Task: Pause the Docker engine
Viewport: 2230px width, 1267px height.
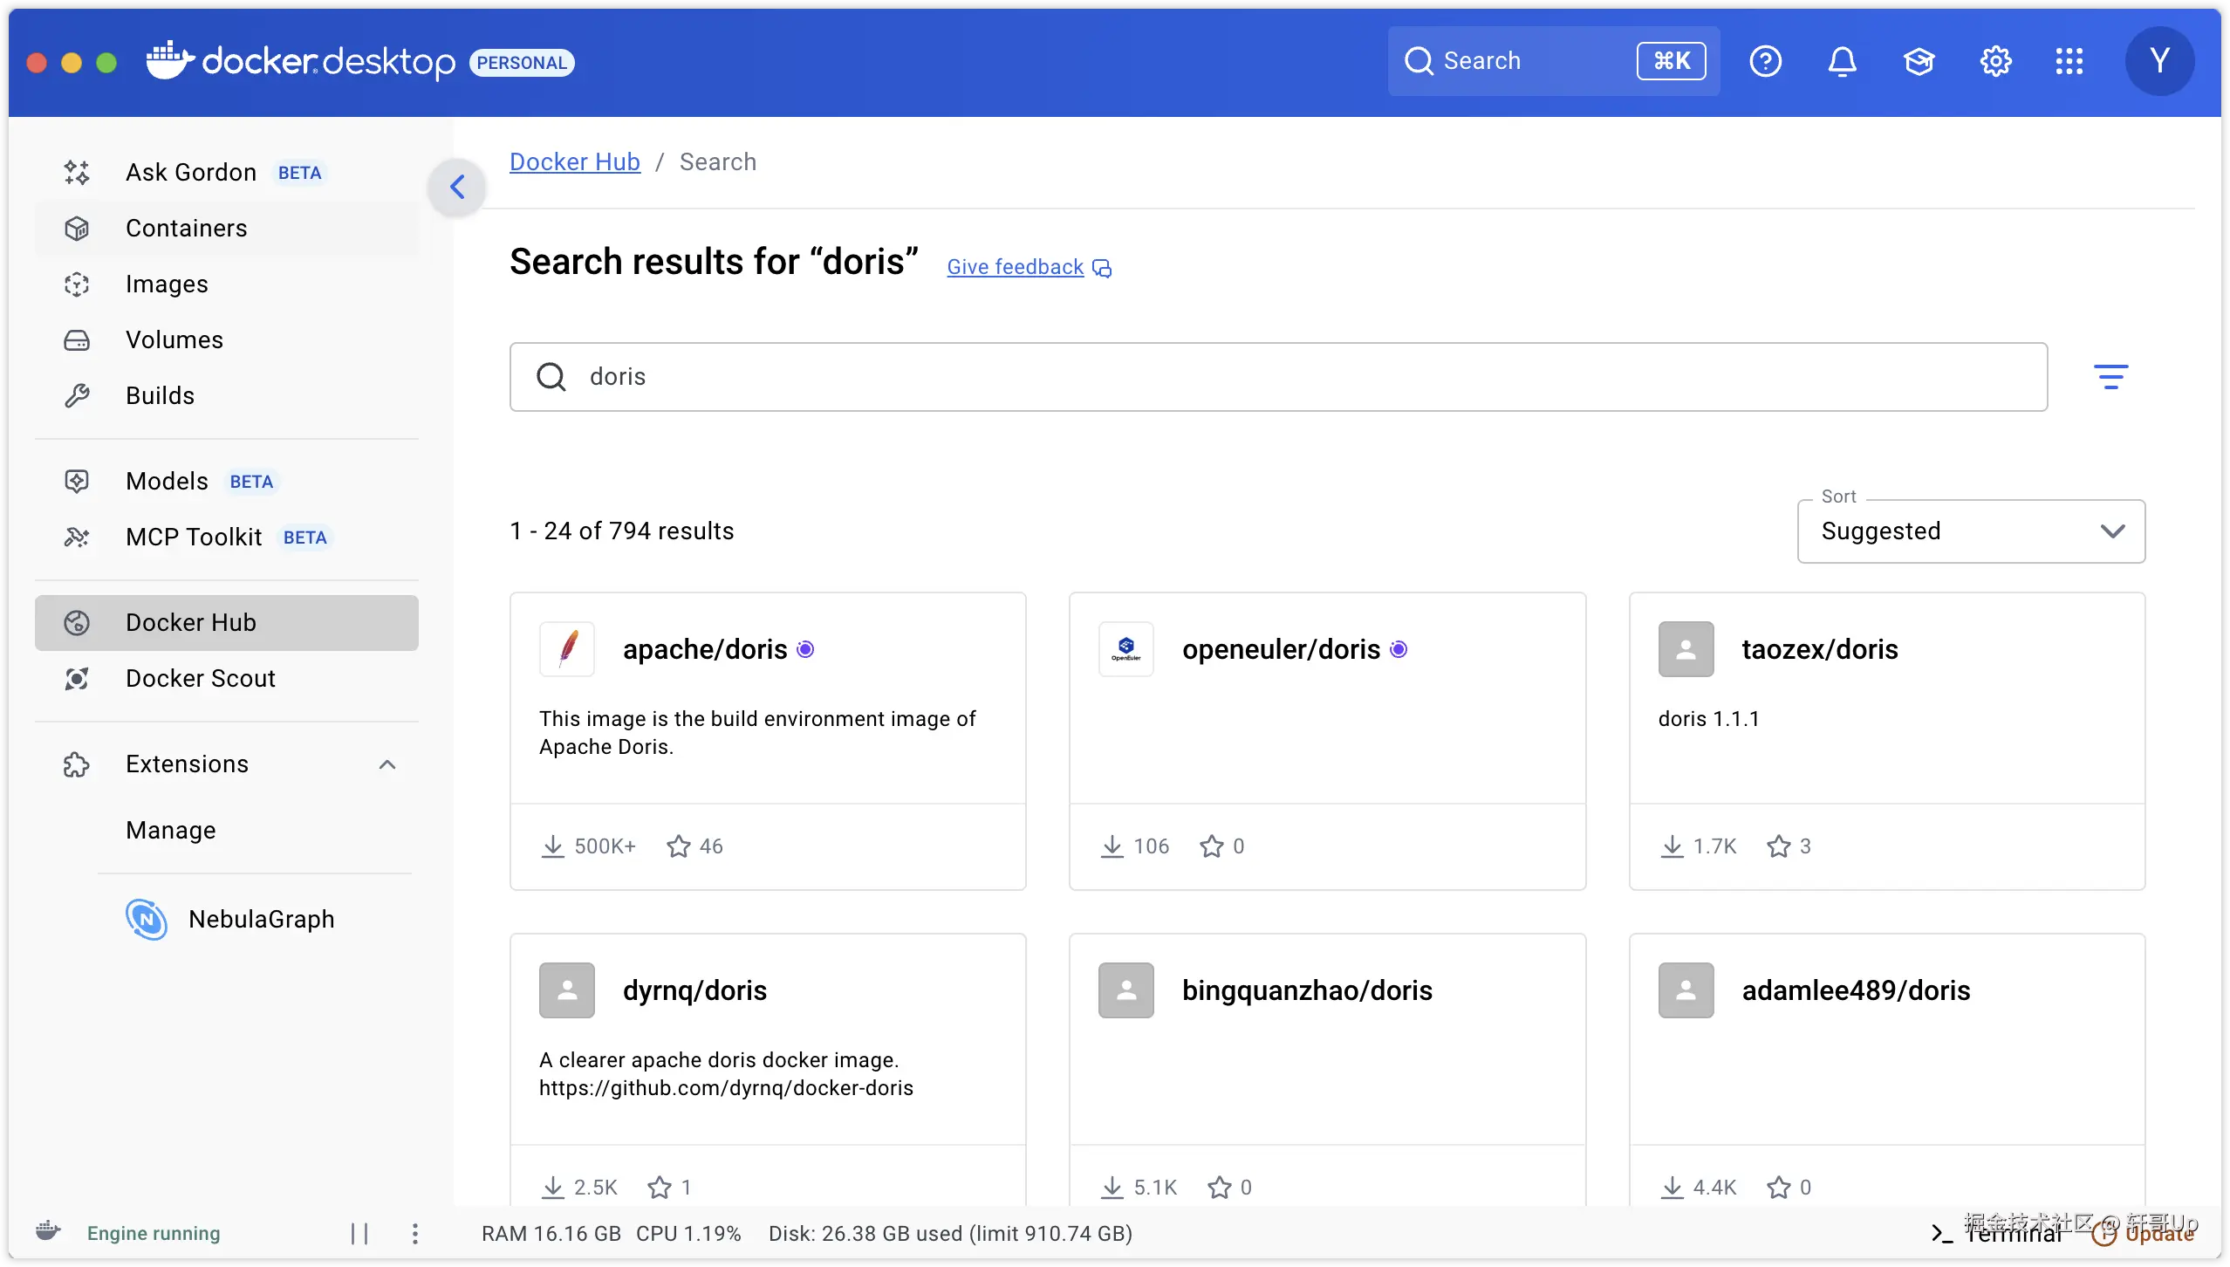Action: [x=359, y=1233]
